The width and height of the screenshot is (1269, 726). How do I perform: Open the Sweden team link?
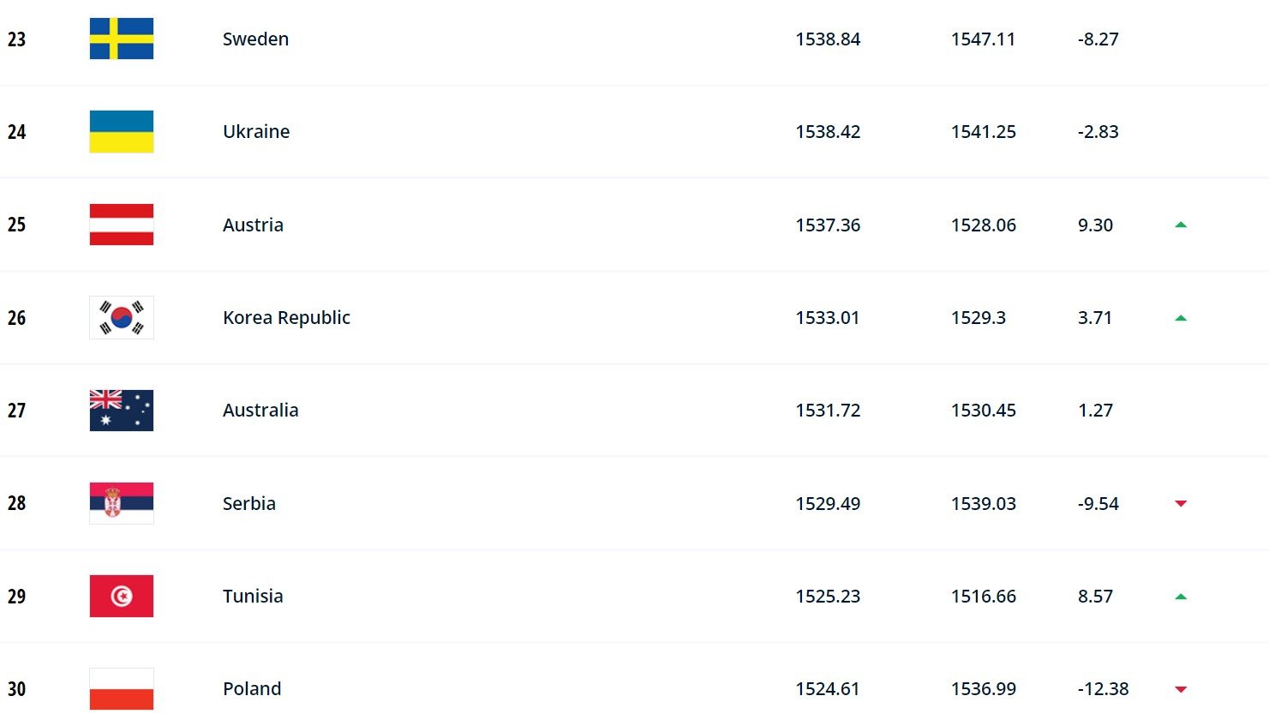point(255,39)
